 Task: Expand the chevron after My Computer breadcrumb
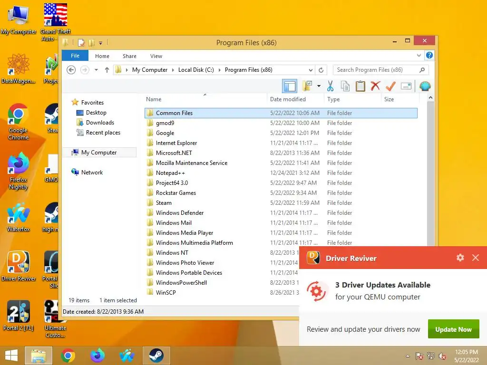[x=173, y=70]
